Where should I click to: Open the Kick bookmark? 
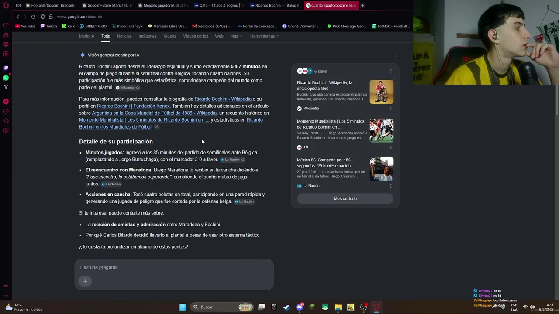(x=68, y=26)
